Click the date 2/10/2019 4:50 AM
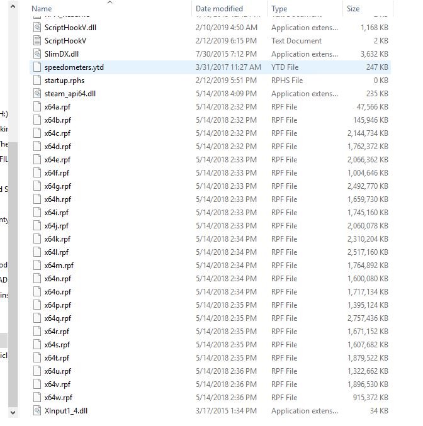This screenshot has width=423, height=426. (x=227, y=28)
